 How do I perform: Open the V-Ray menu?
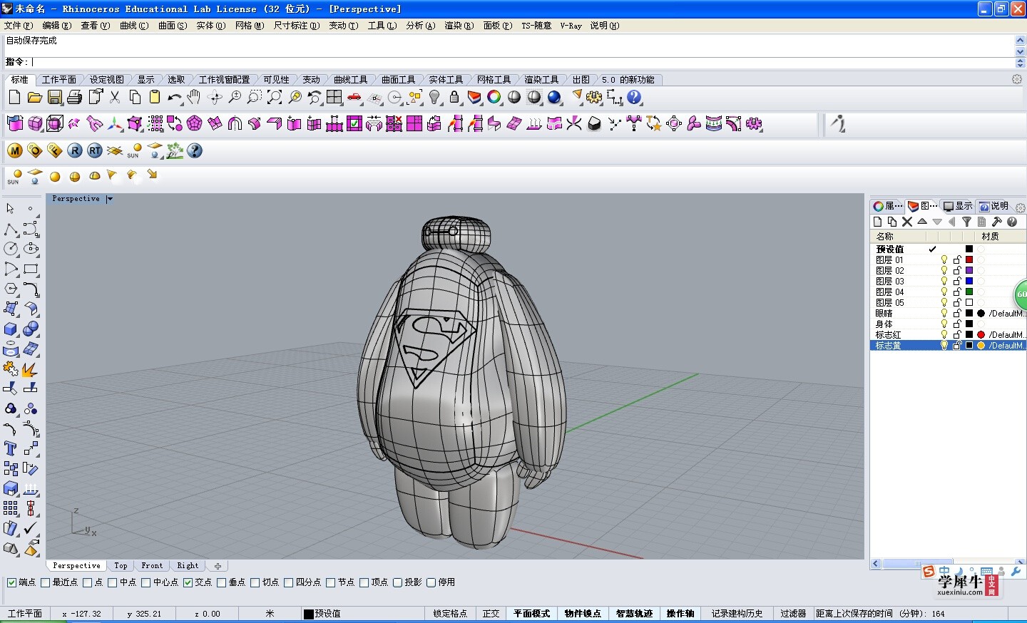click(x=571, y=26)
